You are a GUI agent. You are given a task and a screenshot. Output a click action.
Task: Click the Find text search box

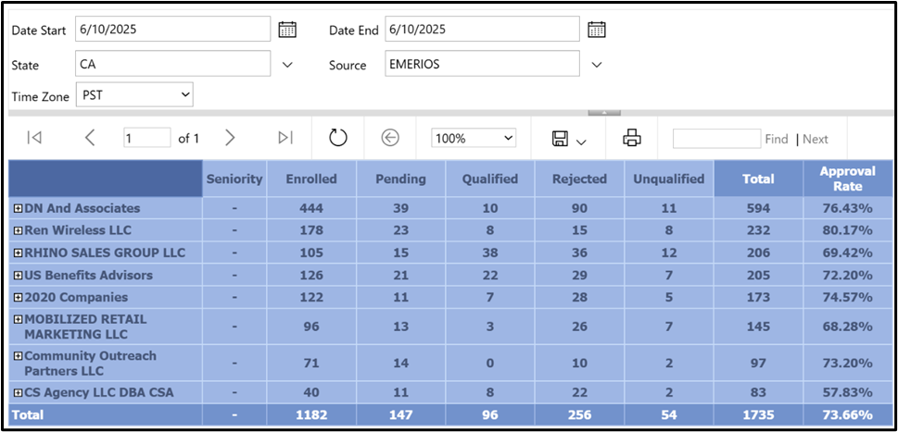717,138
